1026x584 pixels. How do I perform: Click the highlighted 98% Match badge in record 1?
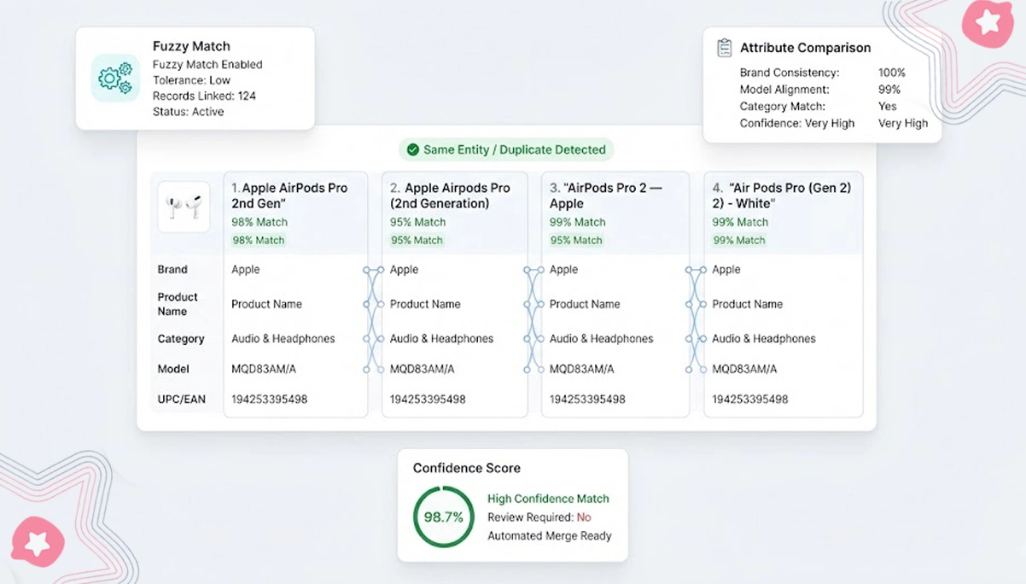259,240
